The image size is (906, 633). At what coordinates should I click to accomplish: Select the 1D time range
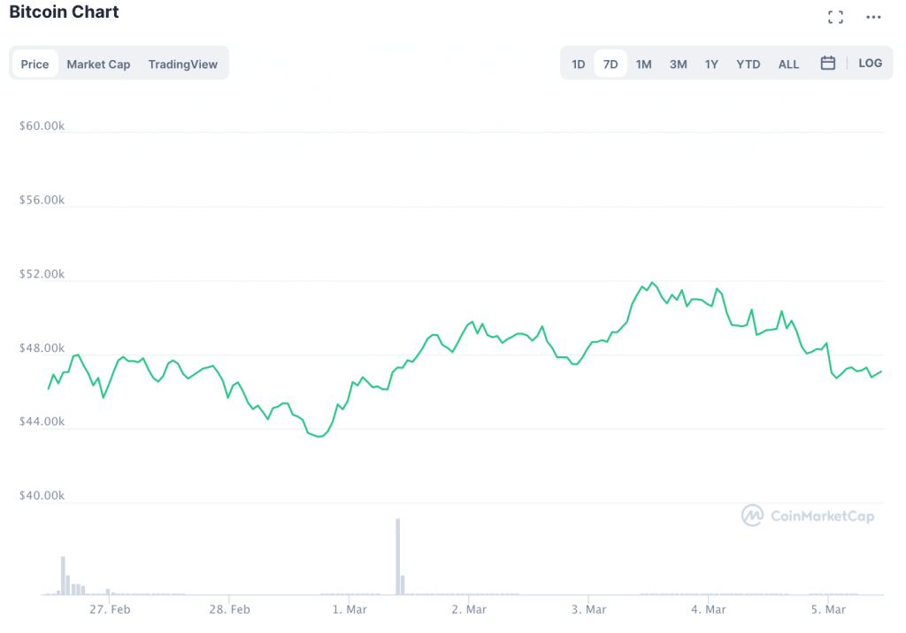click(x=578, y=64)
